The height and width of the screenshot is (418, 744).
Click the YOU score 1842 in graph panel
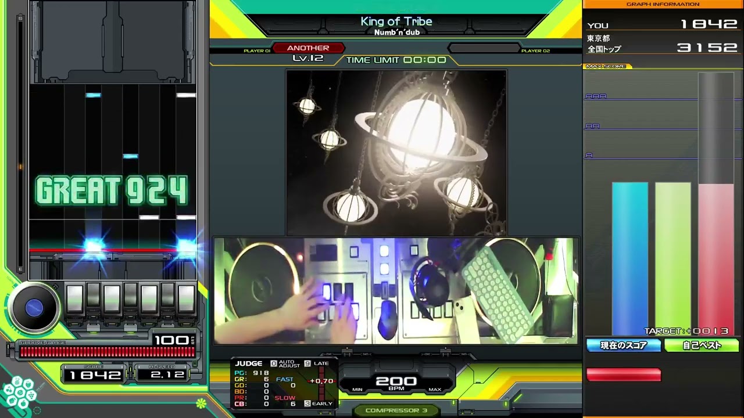[x=709, y=24]
